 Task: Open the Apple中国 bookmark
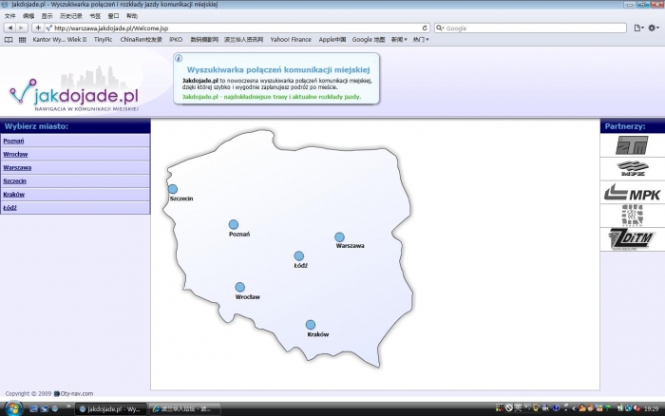pos(332,40)
